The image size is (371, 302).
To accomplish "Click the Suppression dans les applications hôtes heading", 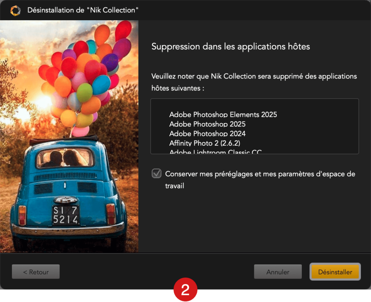I will (231, 47).
